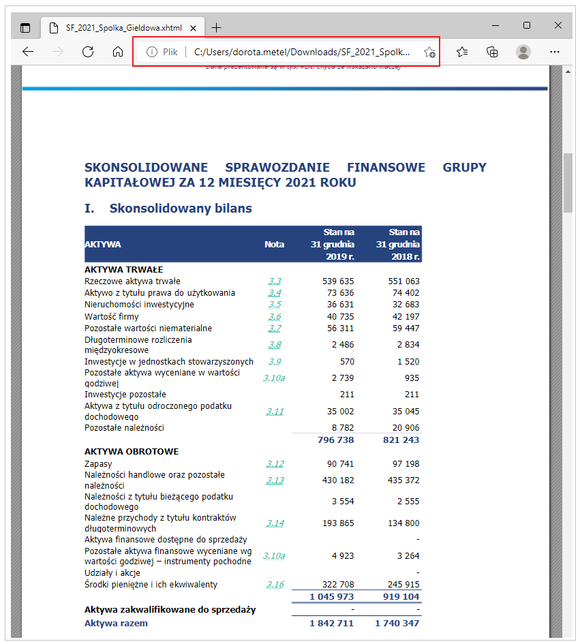Viewport: 580px width, 644px height.
Task: Open the Favorites list icon
Action: (x=462, y=52)
